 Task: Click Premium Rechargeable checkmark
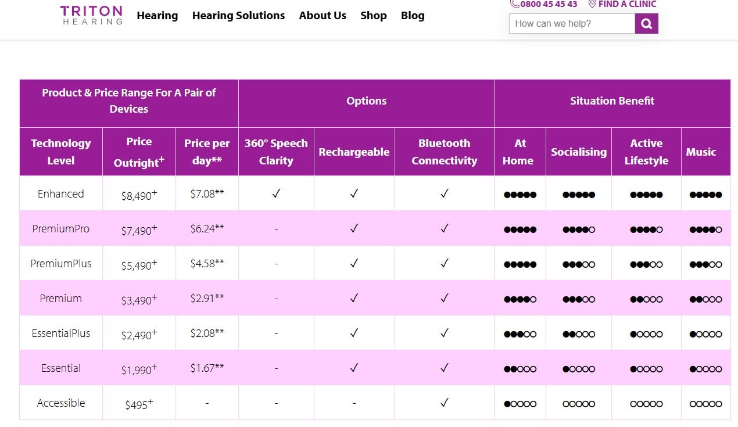(x=354, y=298)
